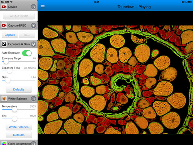The width and height of the screenshot is (193, 145).
Task: Click the Tint slider
Action: click(x=19, y=119)
